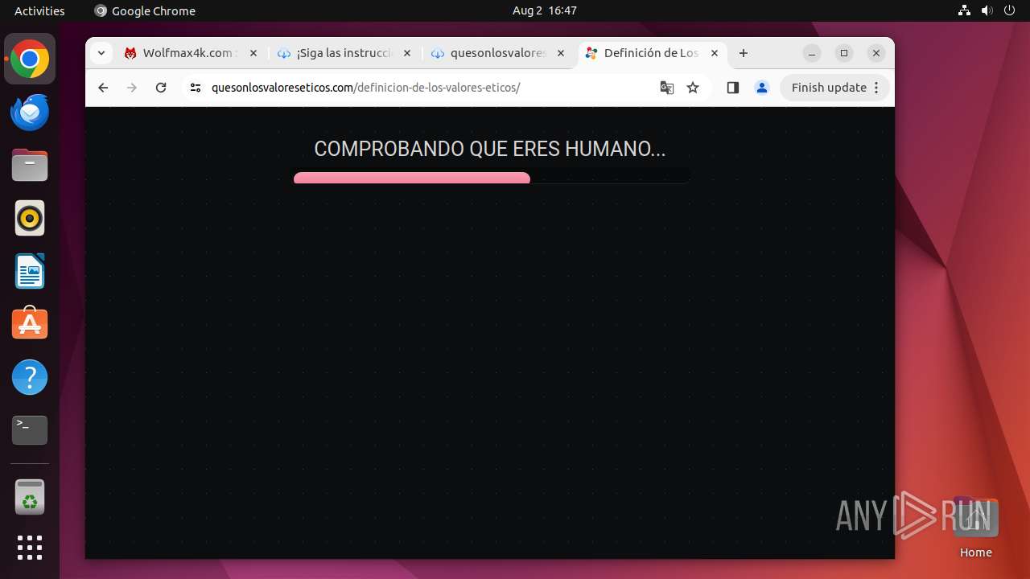
Task: Launch Thunderbird mail from the dock
Action: [30, 113]
